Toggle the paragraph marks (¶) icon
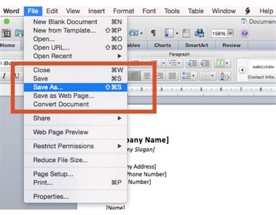Image resolution: width=276 pixels, height=215 pixels. point(153,33)
